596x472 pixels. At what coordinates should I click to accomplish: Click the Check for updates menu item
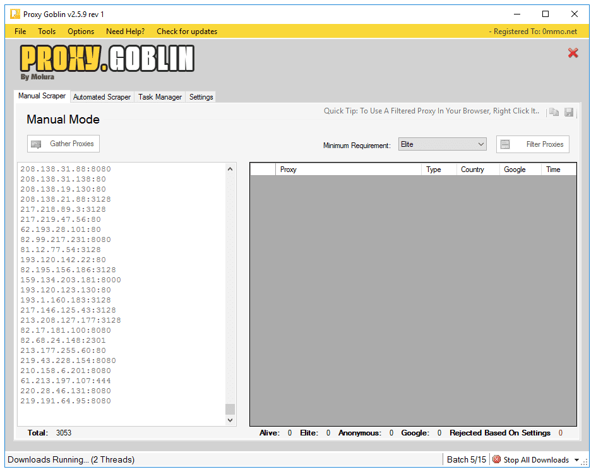[187, 32]
